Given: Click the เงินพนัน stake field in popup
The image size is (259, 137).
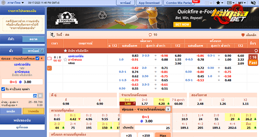Looking at the screenshot, I should [152, 128].
